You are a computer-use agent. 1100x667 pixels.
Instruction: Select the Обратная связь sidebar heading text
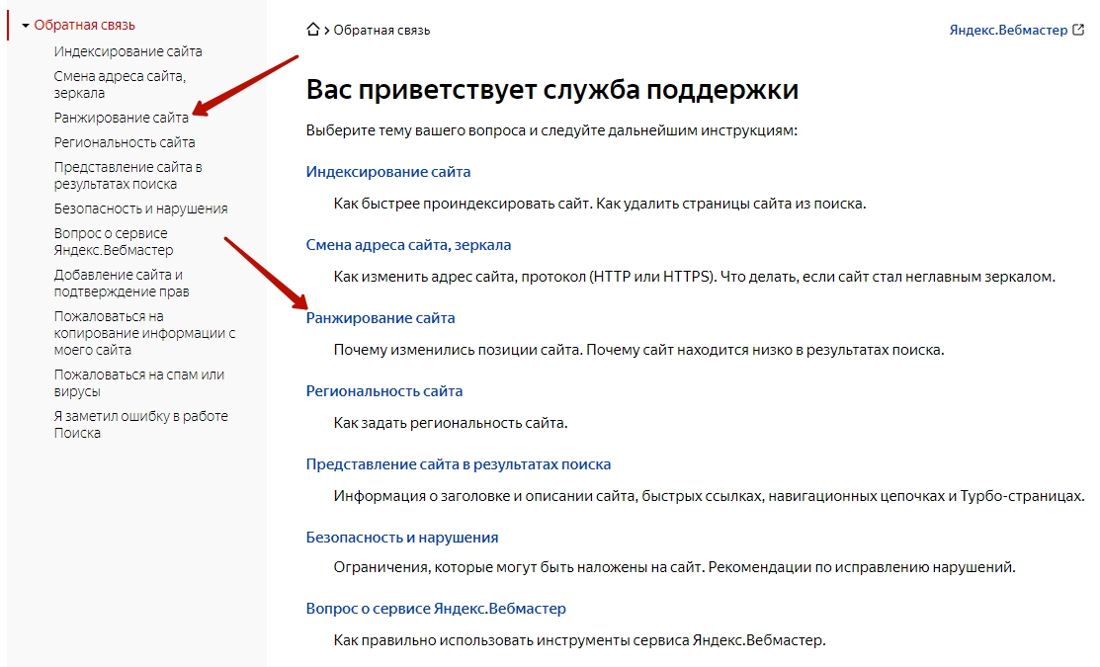click(84, 26)
